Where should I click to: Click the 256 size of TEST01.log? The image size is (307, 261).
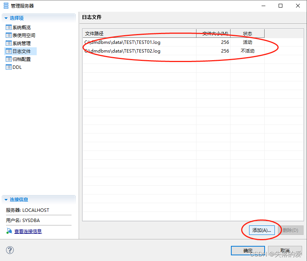point(225,42)
